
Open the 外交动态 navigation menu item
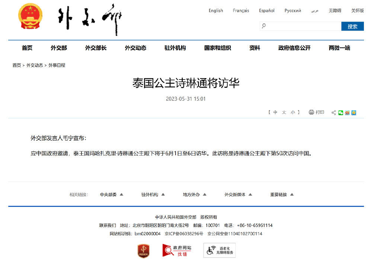pyautogui.click(x=135, y=48)
